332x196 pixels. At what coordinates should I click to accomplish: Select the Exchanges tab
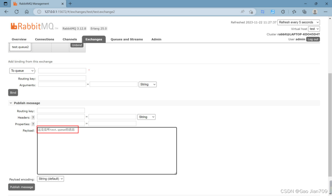click(x=94, y=39)
